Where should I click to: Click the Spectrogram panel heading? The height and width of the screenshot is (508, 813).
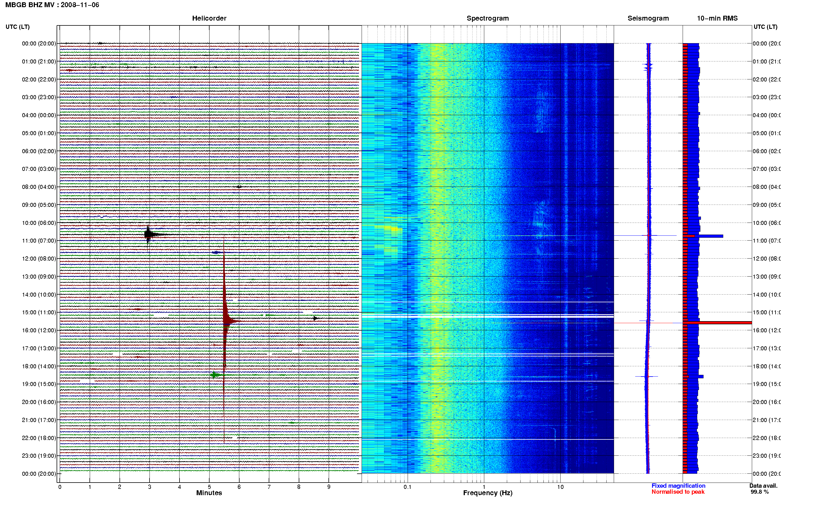[x=488, y=18]
